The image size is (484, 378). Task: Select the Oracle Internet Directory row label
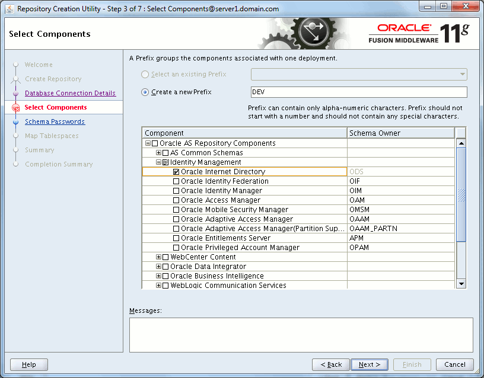(x=223, y=172)
